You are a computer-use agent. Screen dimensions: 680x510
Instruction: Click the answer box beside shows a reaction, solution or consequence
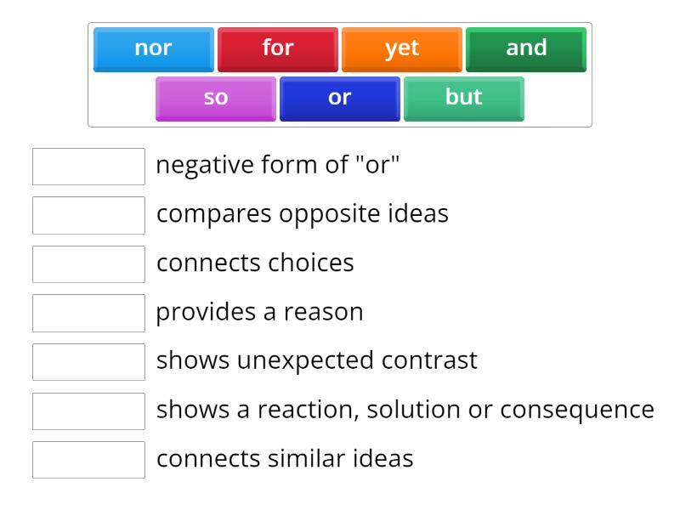(88, 411)
